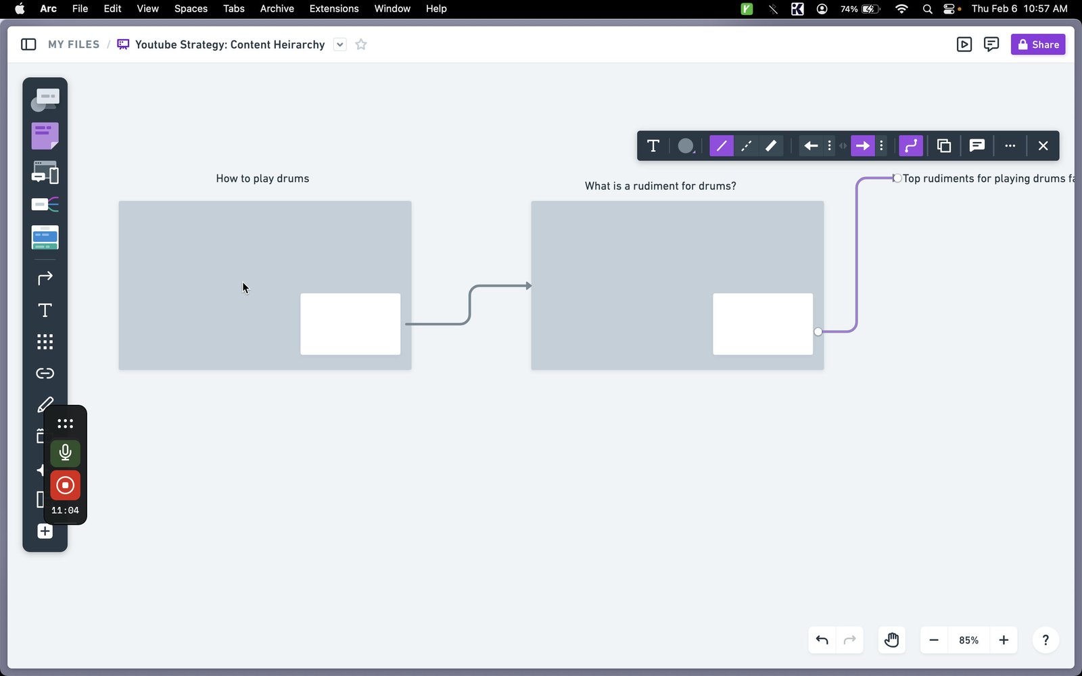Open the chat/comment shapes tool in sidebar
This screenshot has width=1082, height=676.
(45, 100)
